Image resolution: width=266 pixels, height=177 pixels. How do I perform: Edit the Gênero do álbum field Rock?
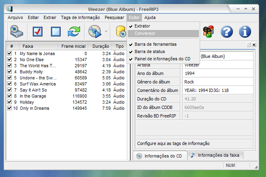coord(218,82)
